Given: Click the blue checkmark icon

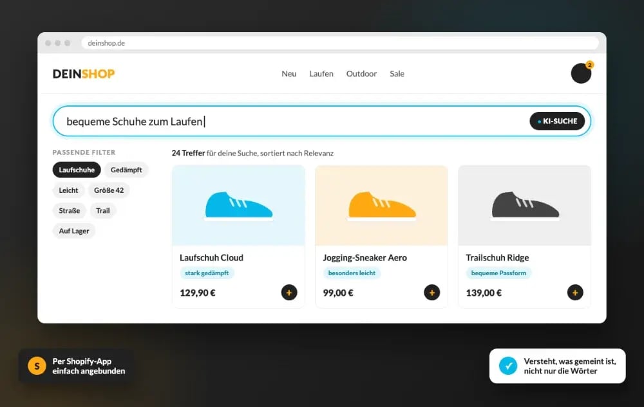Looking at the screenshot, I should click(508, 366).
